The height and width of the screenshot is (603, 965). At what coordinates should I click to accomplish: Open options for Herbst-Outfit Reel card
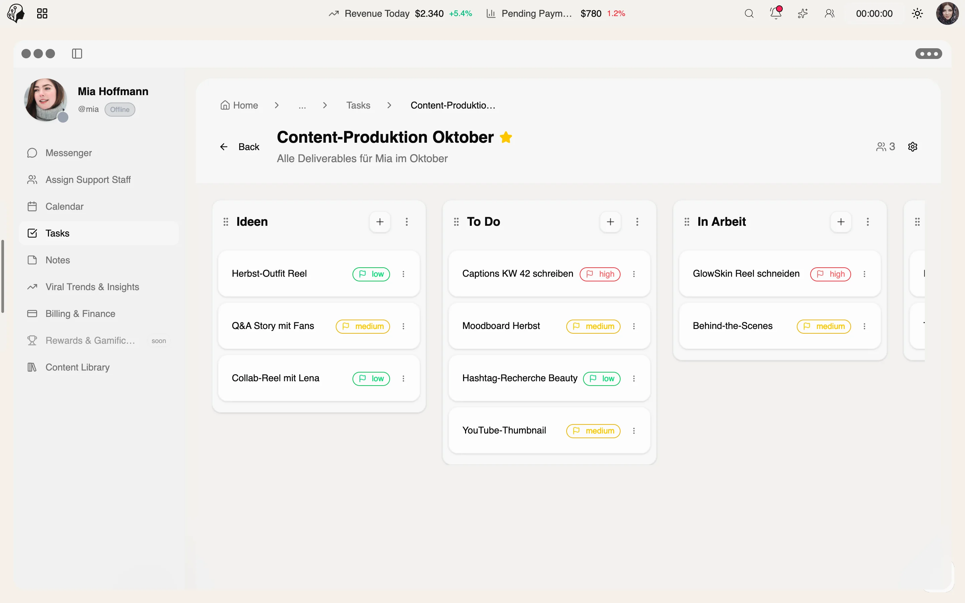403,274
